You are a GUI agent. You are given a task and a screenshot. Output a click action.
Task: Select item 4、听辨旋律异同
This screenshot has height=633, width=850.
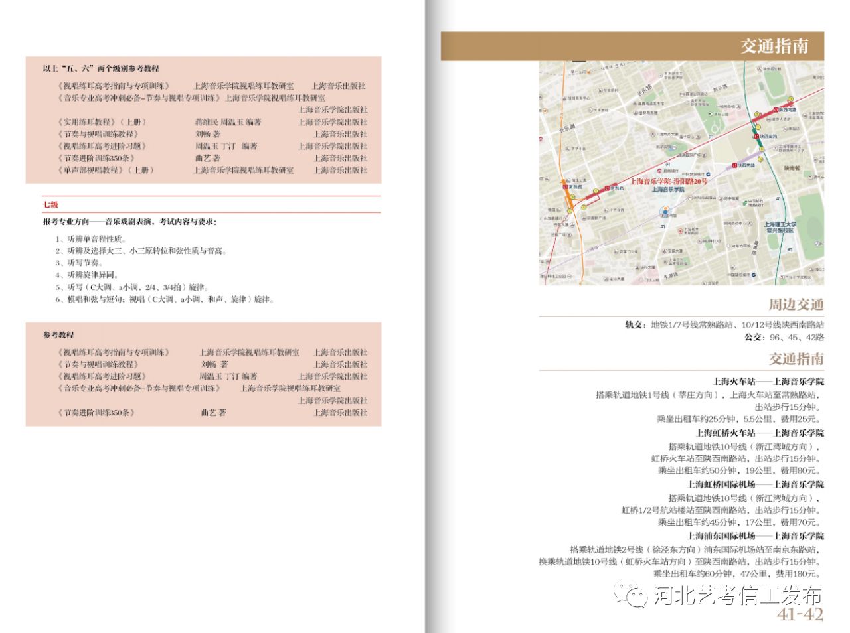[87, 275]
